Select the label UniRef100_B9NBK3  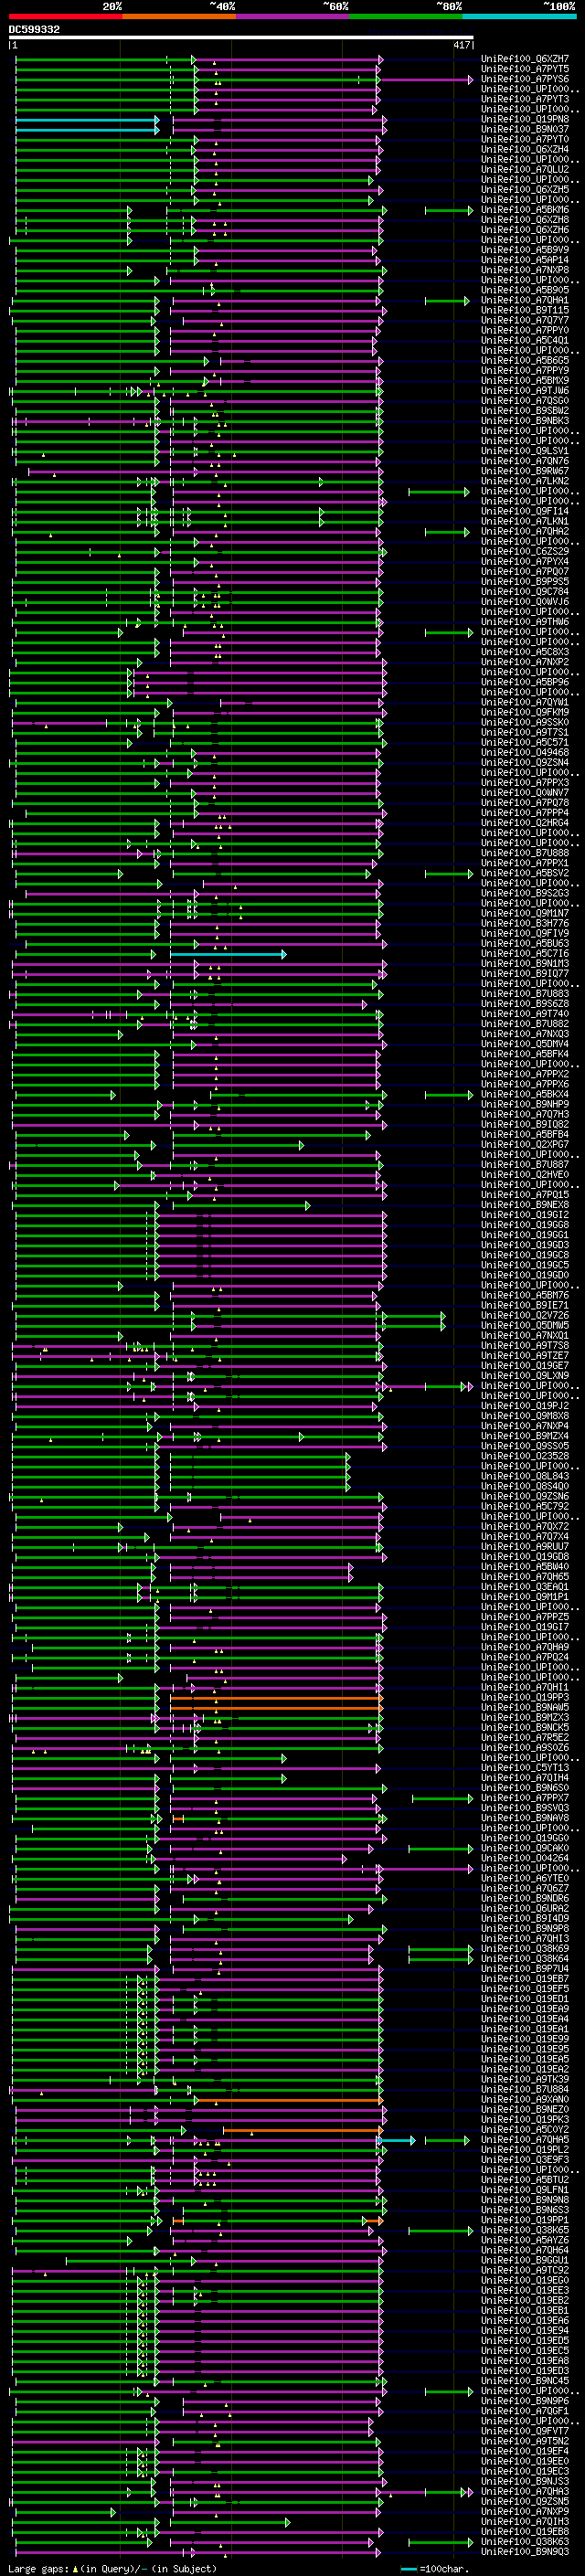[525, 421]
